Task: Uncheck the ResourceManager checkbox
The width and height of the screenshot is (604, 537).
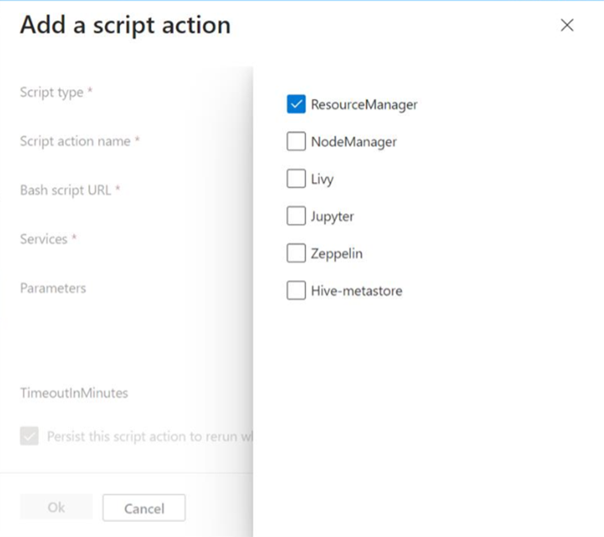Action: pos(296,105)
